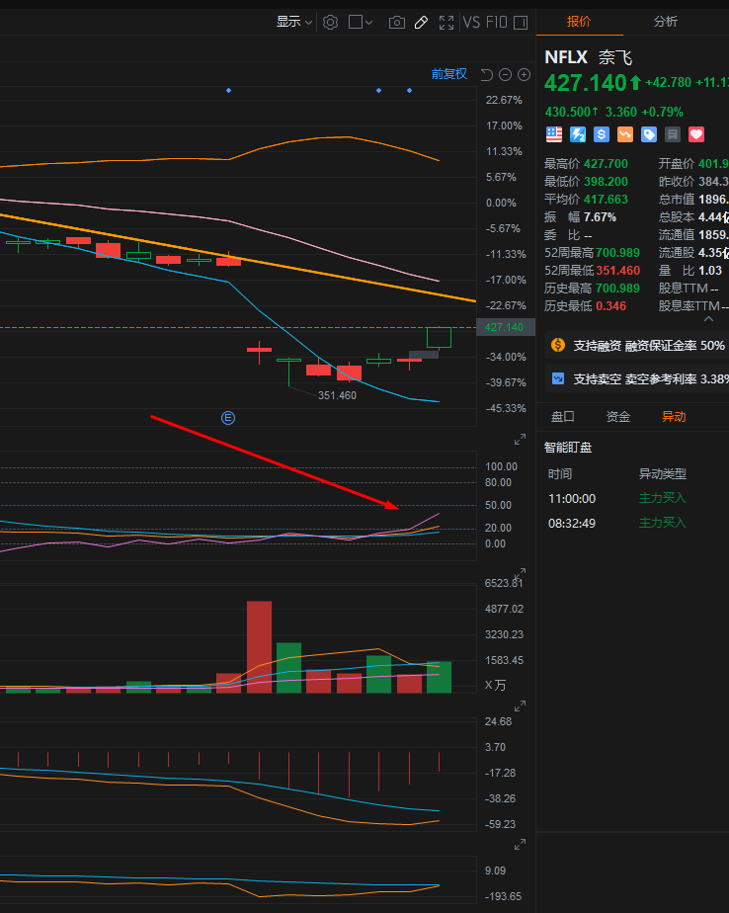Click the 351.460 low price annotation
729x913 pixels.
click(x=337, y=395)
